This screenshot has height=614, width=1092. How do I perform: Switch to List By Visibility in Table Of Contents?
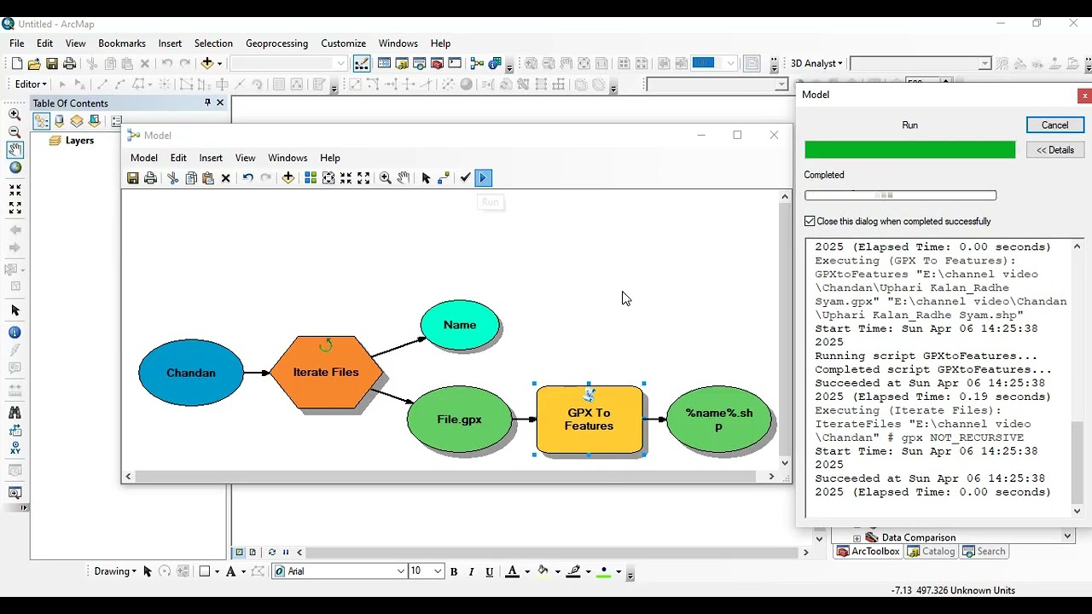77,122
